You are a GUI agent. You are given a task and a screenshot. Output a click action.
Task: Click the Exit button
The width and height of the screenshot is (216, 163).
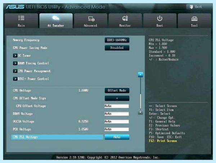click(195, 7)
